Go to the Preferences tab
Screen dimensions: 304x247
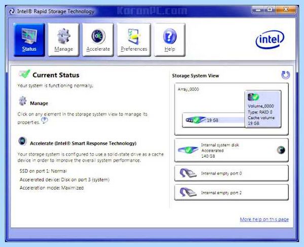[134, 40]
